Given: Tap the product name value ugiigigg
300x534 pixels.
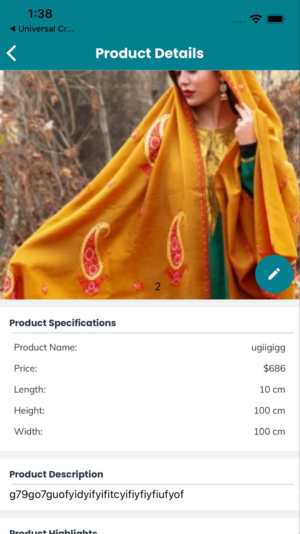Looking at the screenshot, I should (x=268, y=347).
